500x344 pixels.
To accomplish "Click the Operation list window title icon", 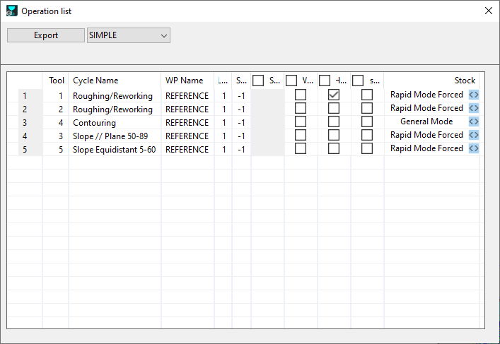I will (x=11, y=11).
